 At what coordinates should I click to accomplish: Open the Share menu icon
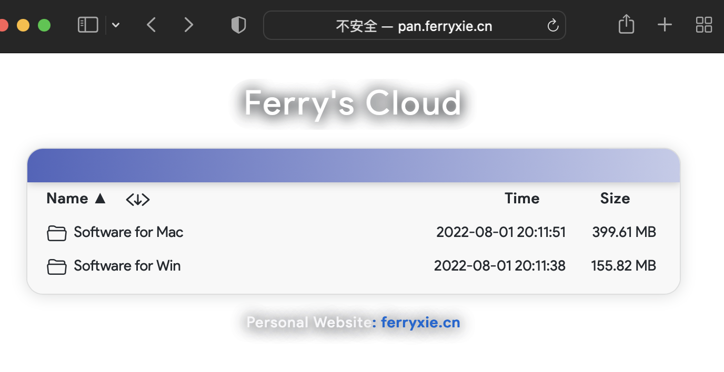click(626, 24)
